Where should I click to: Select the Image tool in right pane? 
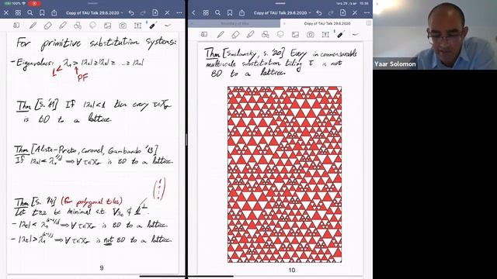pyautogui.click(x=295, y=34)
